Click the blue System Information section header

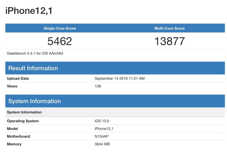coord(115,101)
